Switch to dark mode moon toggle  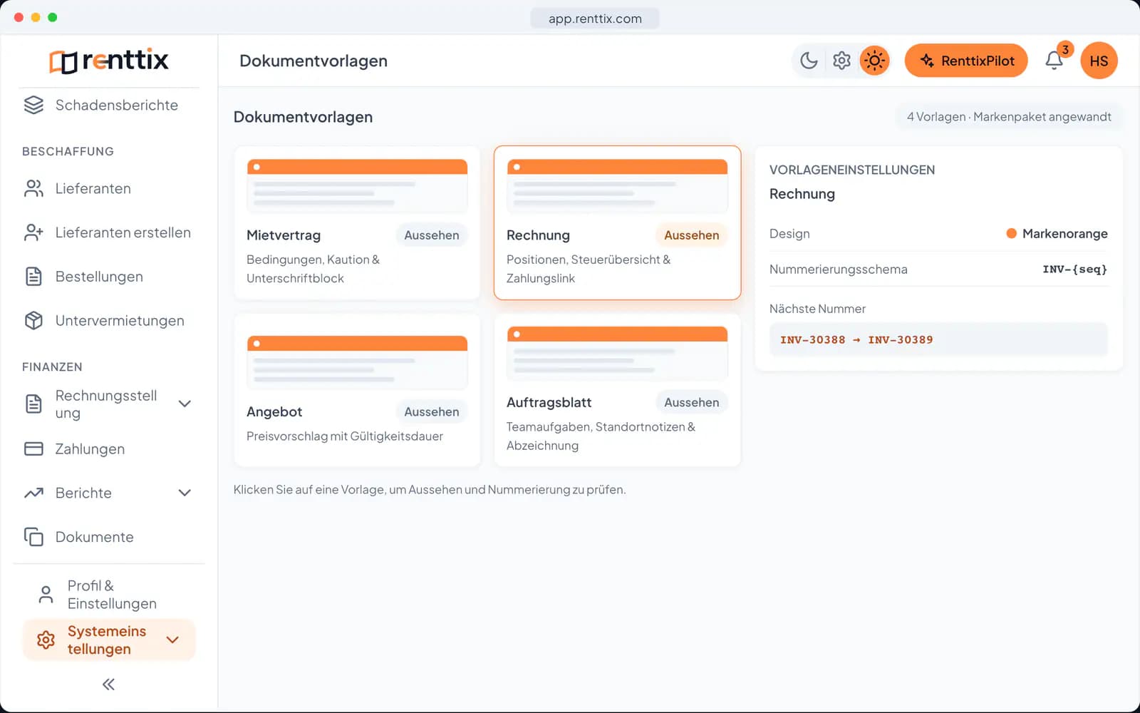[809, 61]
